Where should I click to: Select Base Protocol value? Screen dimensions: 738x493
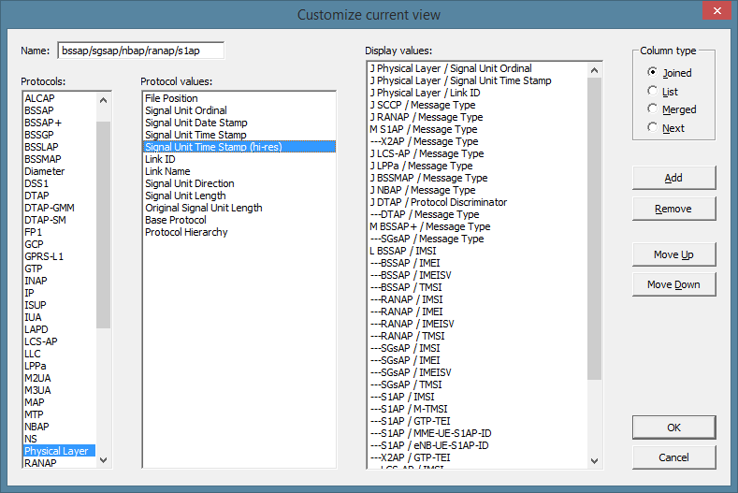[x=239, y=220]
